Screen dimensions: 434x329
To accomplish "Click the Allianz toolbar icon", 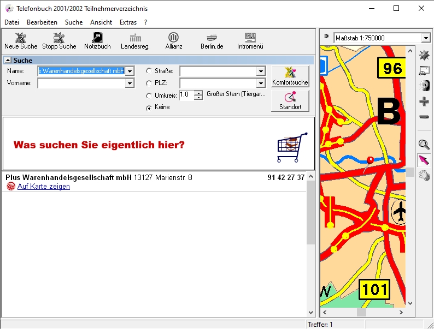I will point(174,41).
